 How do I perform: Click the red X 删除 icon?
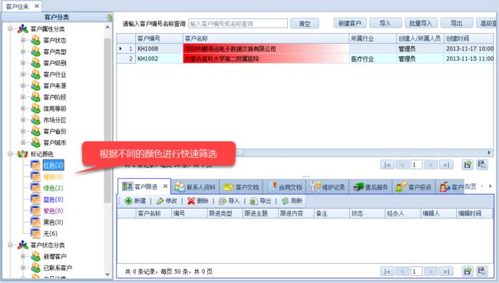click(191, 201)
